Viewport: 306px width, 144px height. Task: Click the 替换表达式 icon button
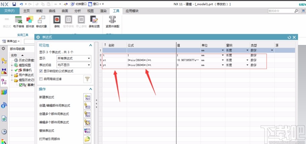87,131
